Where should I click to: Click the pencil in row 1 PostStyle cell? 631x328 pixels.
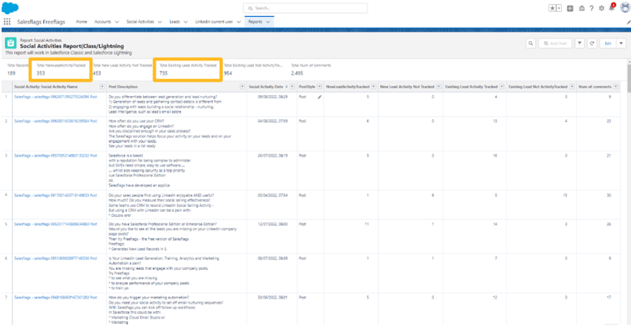320,97
